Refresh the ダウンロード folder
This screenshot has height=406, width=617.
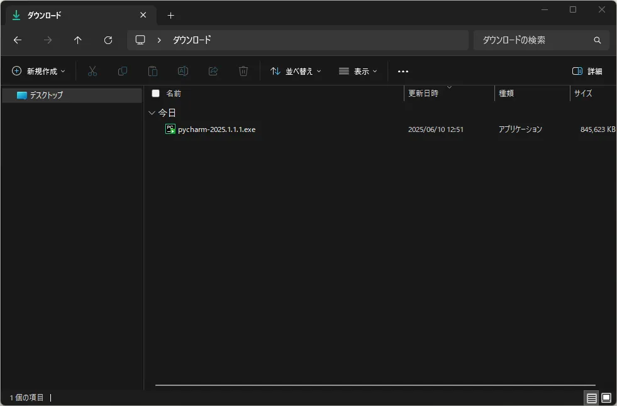[x=108, y=40]
